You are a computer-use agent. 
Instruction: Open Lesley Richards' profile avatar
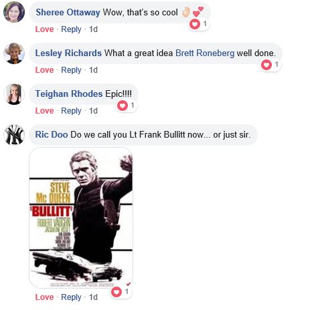point(14,53)
